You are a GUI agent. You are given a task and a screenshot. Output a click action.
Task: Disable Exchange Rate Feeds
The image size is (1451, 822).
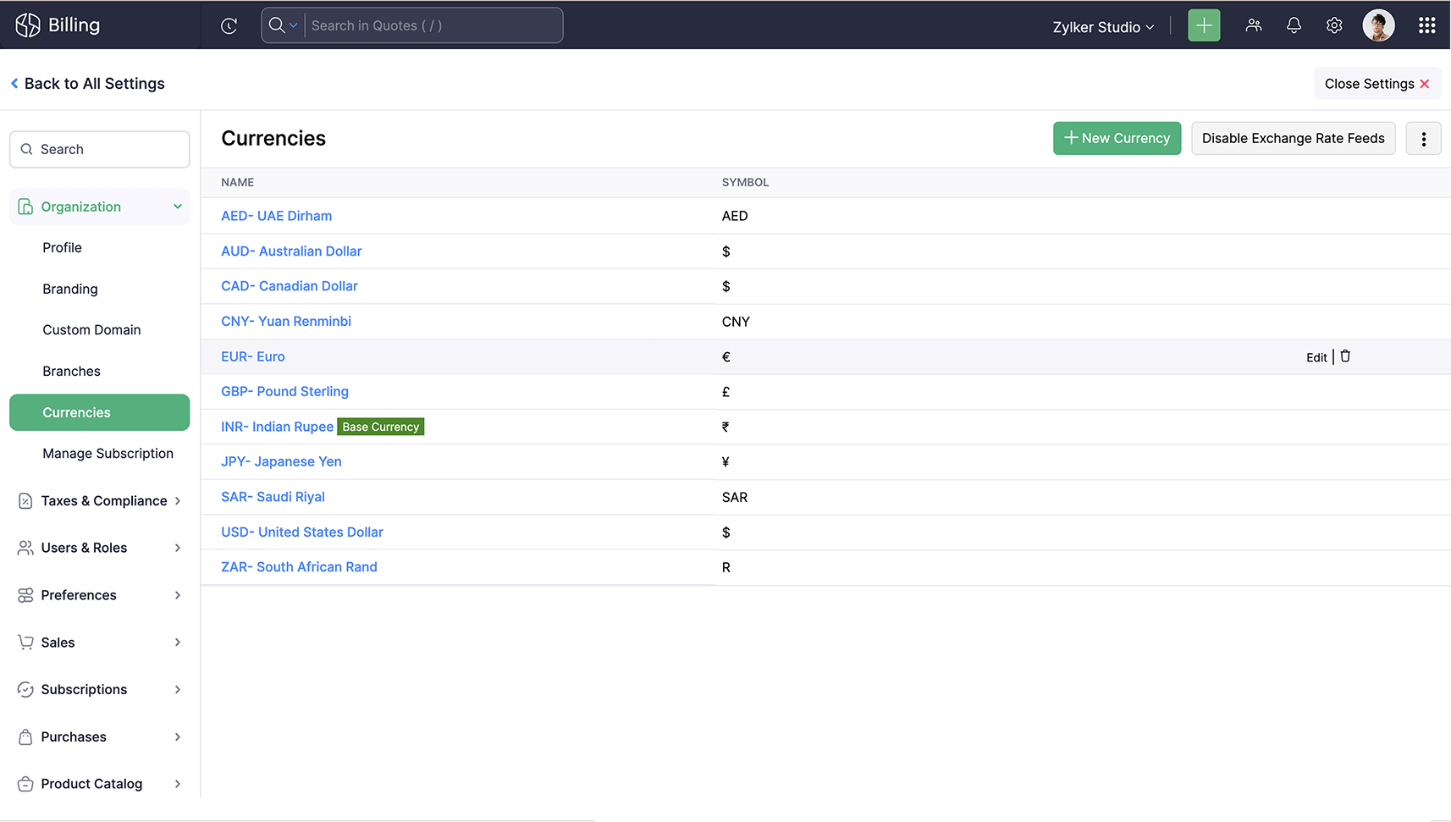click(1293, 139)
